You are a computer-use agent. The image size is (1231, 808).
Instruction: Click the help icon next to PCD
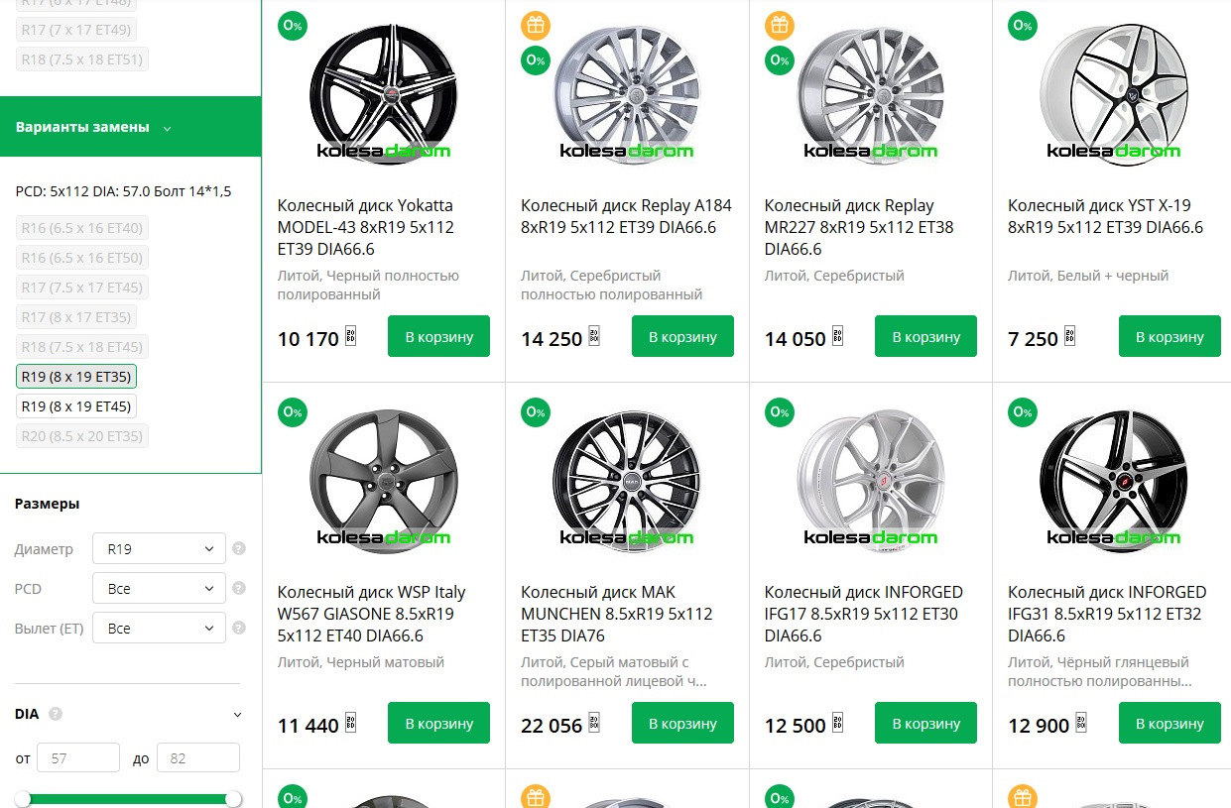point(238,588)
